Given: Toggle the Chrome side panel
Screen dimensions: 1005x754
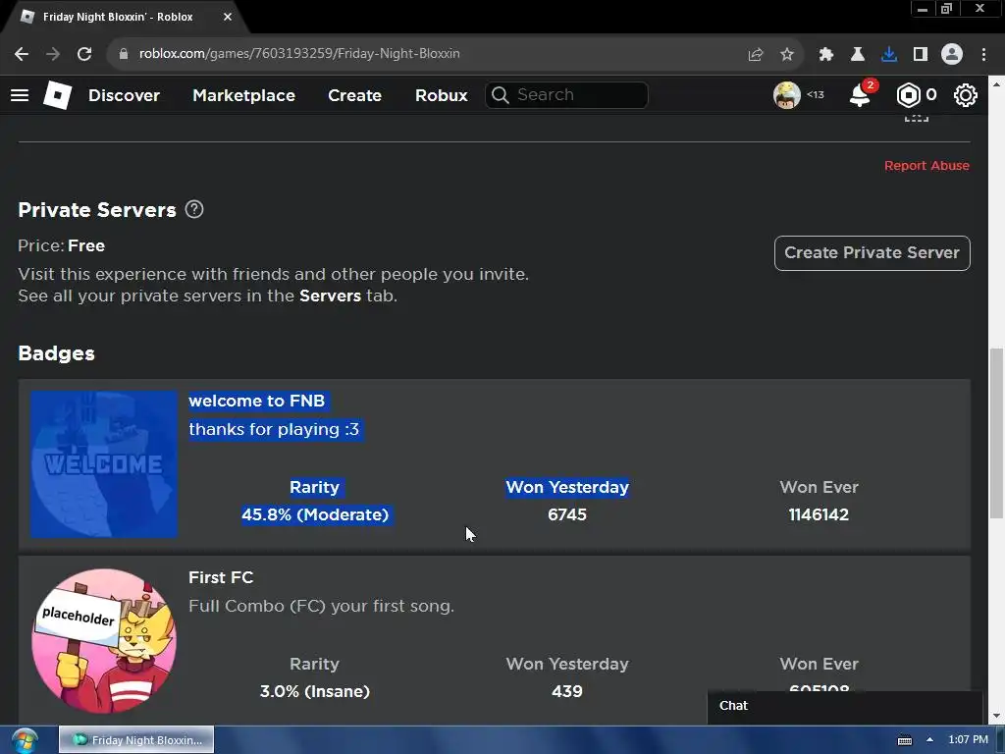Looking at the screenshot, I should tap(921, 55).
